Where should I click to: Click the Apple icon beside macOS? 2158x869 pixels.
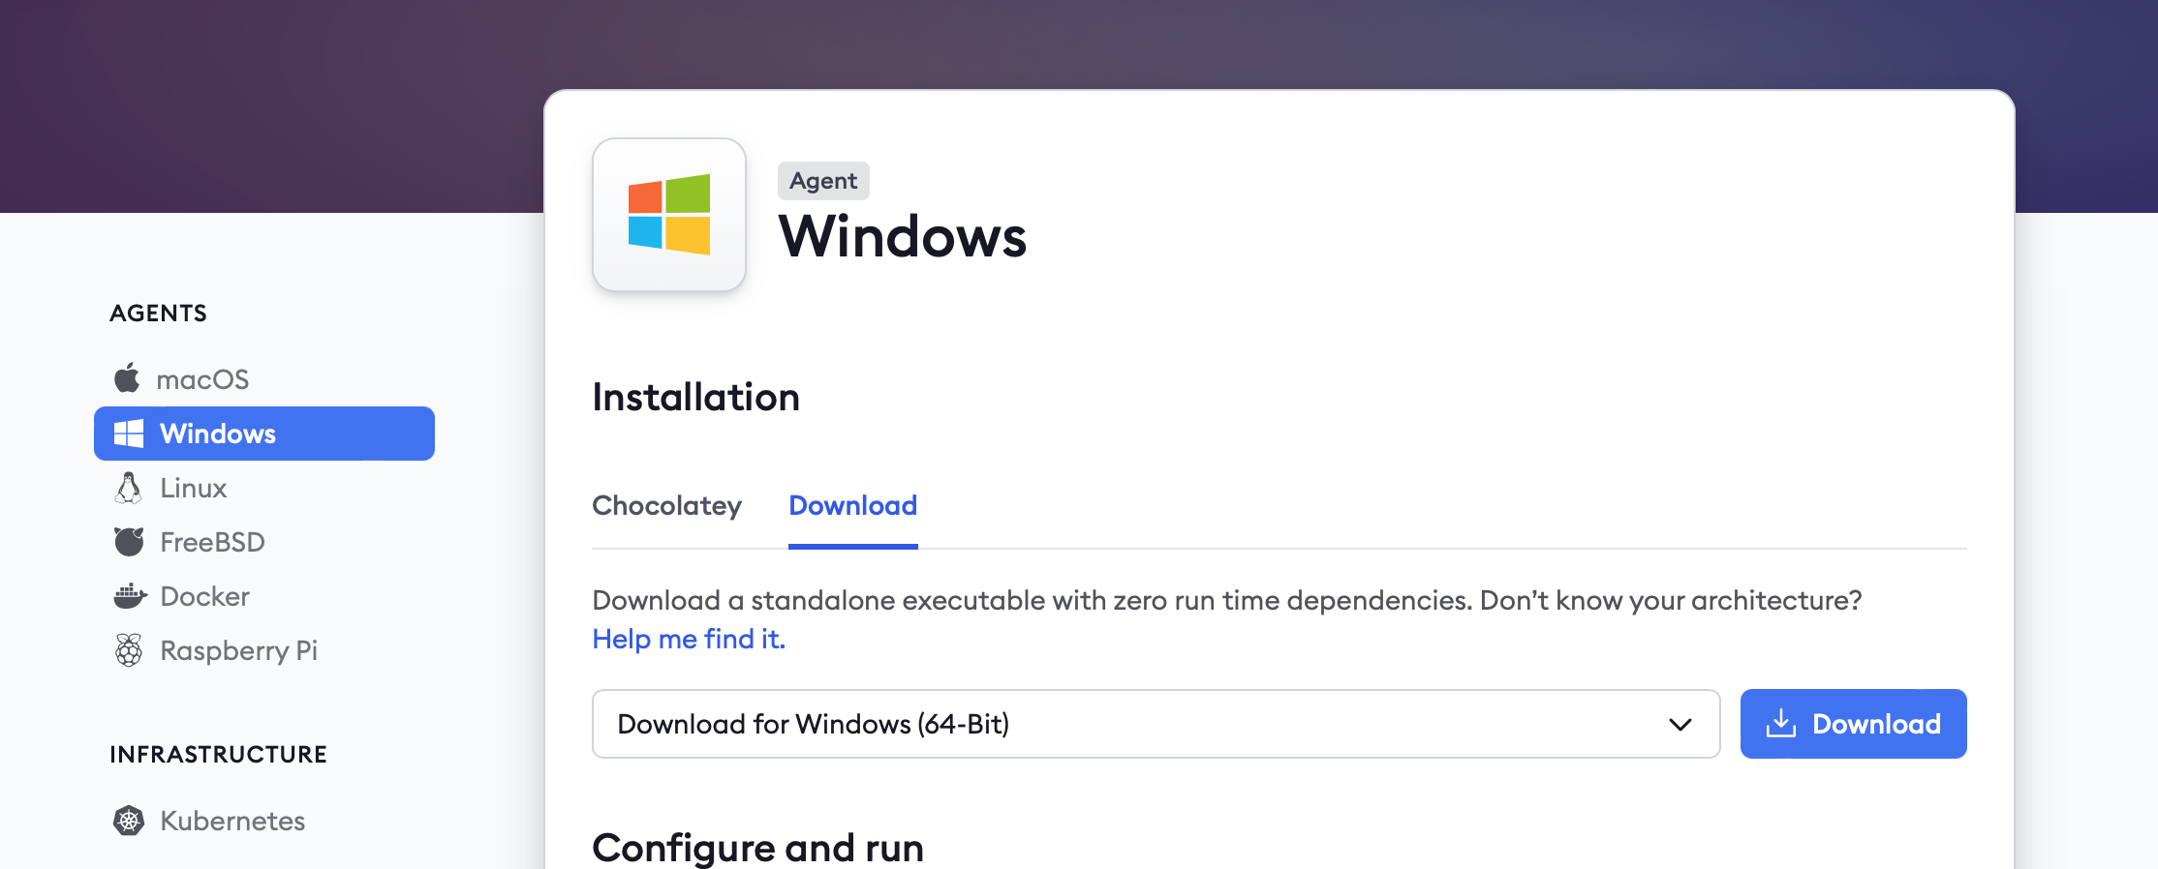(127, 378)
